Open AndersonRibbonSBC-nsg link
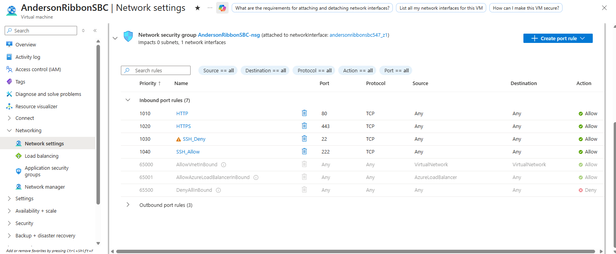Image resolution: width=616 pixels, height=254 pixels. coord(229,35)
